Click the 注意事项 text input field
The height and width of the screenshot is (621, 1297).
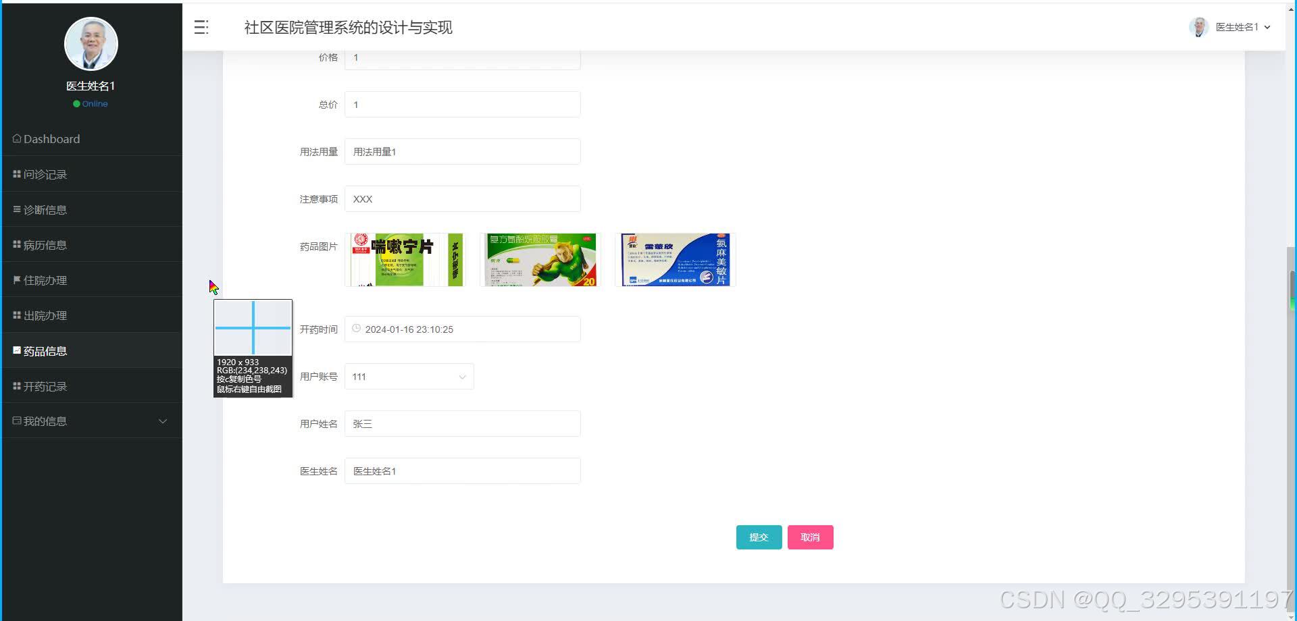pyautogui.click(x=461, y=198)
